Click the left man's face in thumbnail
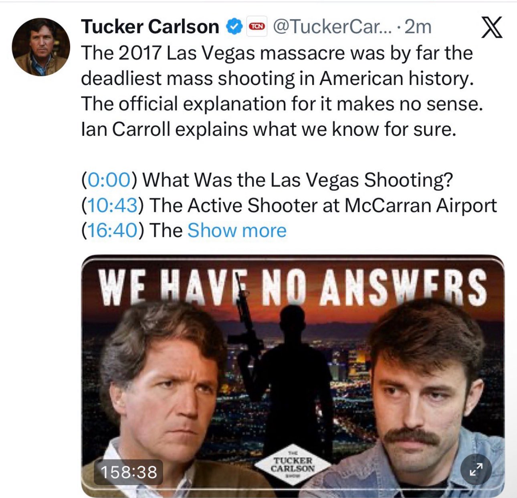517x498 pixels. click(168, 397)
